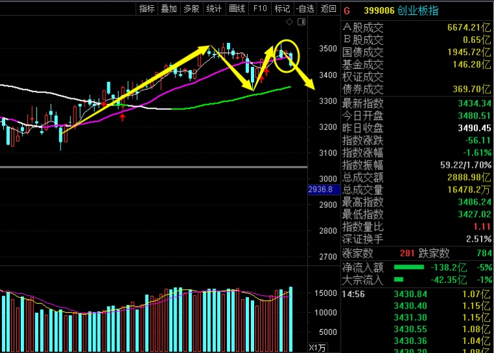Click the tick price 3430.84
The image size is (494, 353).
point(410,294)
